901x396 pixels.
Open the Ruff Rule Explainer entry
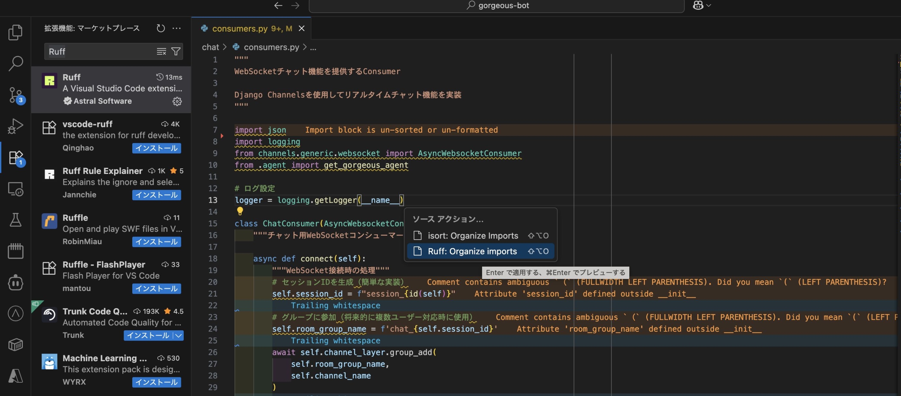point(111,183)
